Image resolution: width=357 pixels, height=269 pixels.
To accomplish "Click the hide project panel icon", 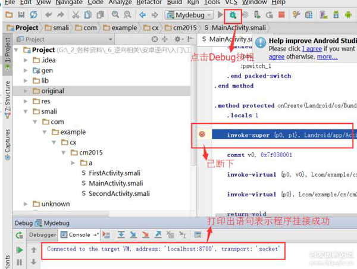I will (x=190, y=39).
